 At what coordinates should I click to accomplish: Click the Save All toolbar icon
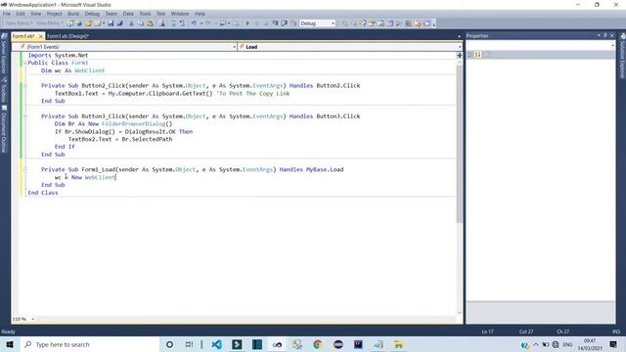click(119, 23)
